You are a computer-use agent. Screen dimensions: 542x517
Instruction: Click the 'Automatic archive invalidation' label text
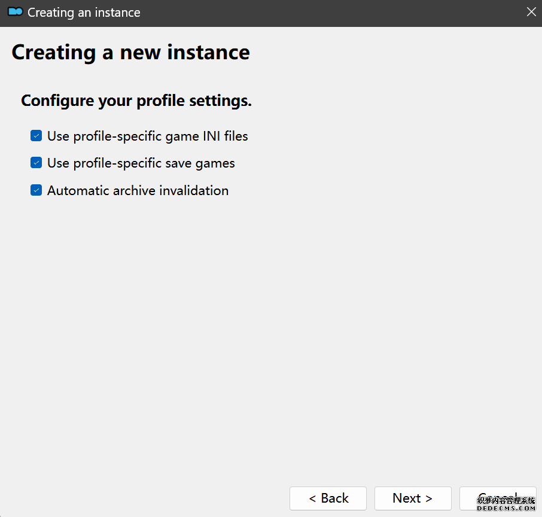138,191
